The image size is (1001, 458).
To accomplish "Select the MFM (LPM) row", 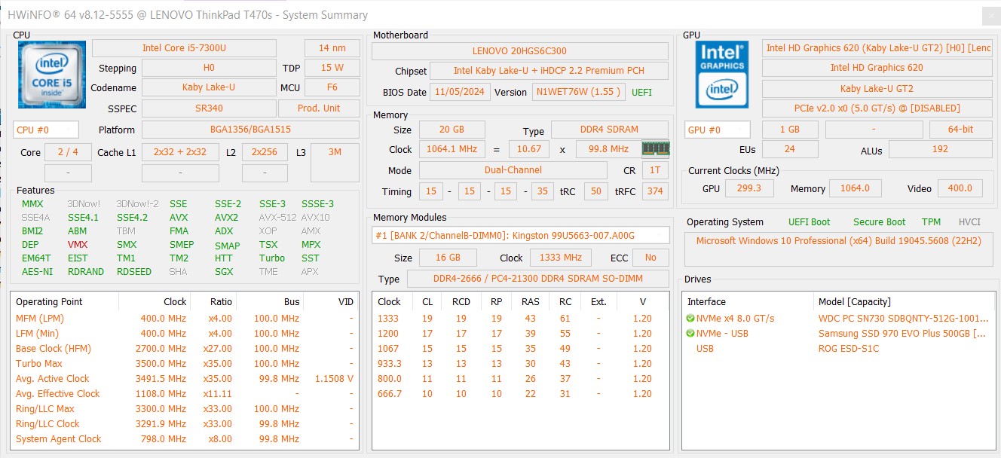I will [185, 319].
